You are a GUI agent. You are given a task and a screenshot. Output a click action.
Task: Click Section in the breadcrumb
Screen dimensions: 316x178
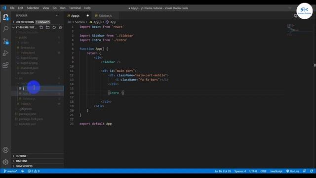pos(80,22)
